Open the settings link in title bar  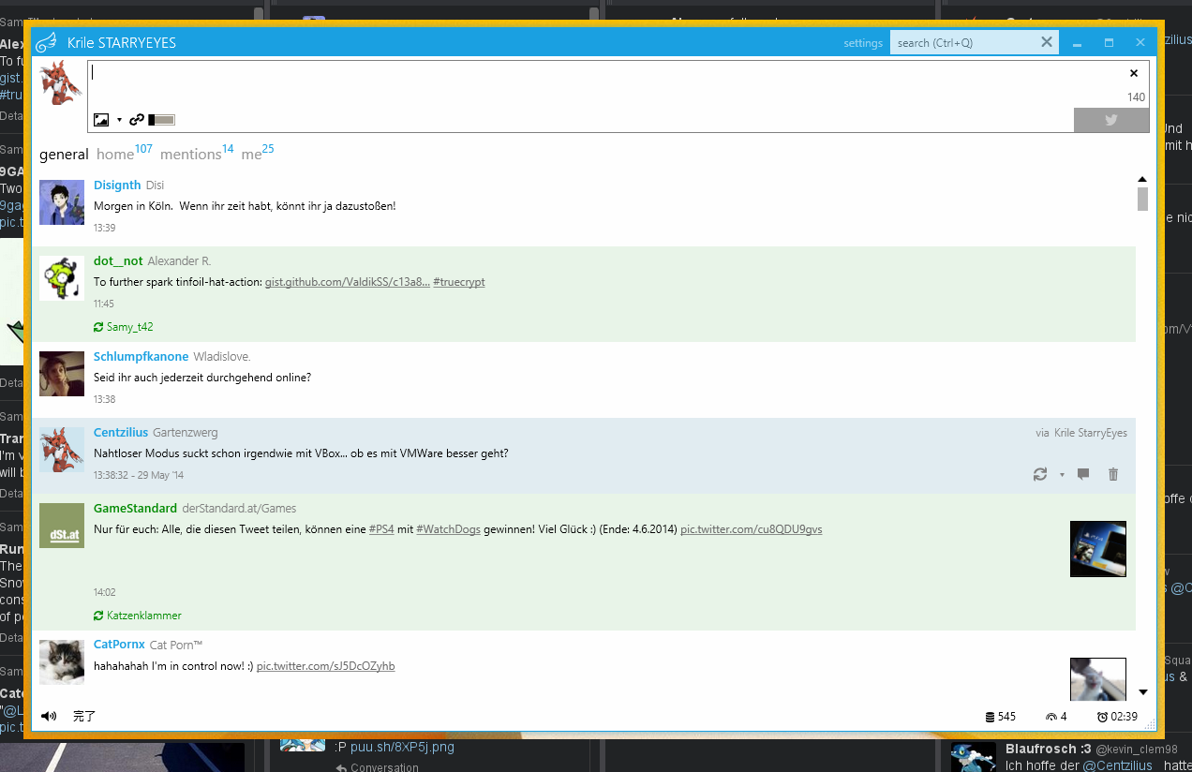[x=863, y=43]
